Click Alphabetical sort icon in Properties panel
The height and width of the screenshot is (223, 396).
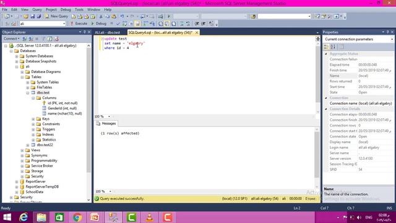click(x=333, y=47)
